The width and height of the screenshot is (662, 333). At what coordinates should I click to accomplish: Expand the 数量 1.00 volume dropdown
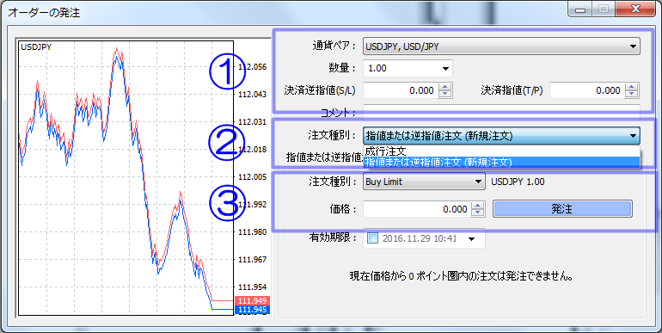pyautogui.click(x=408, y=68)
